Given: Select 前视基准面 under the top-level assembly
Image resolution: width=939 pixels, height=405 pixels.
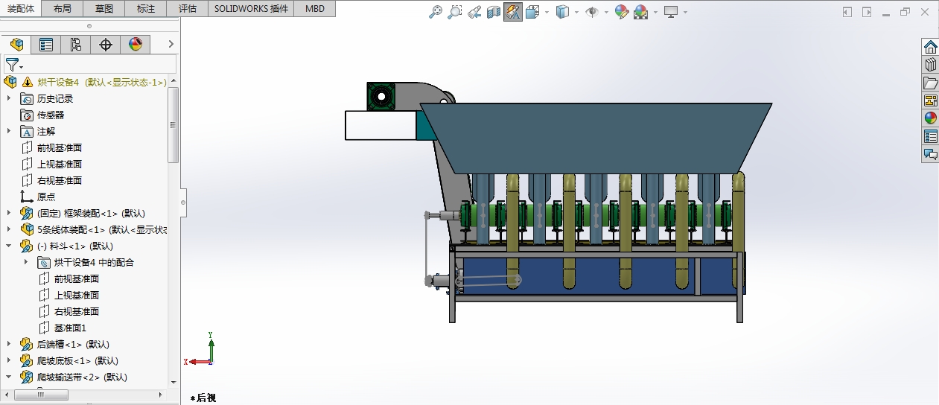Looking at the screenshot, I should 59,147.
